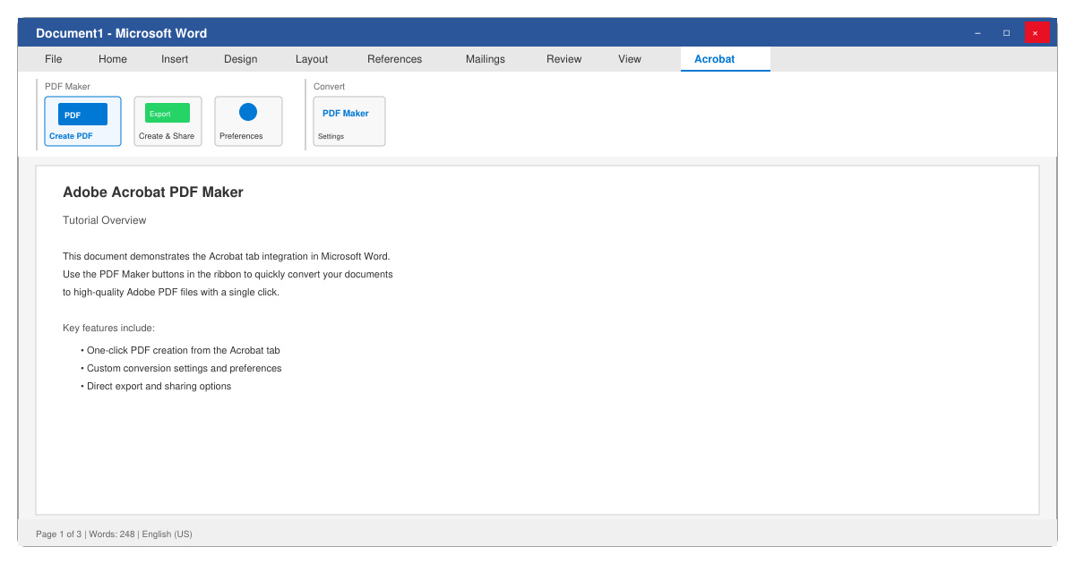Click the 'Tutorial Overview' subtitle
Screen dimensions: 1075x564
tap(105, 220)
